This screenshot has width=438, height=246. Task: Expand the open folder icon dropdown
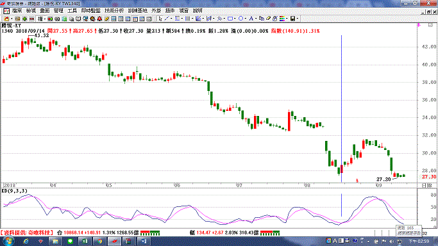(x=12, y=19)
